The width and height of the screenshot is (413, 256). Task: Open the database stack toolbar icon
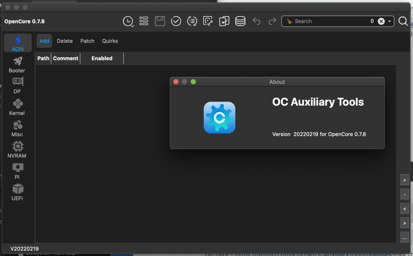240,21
